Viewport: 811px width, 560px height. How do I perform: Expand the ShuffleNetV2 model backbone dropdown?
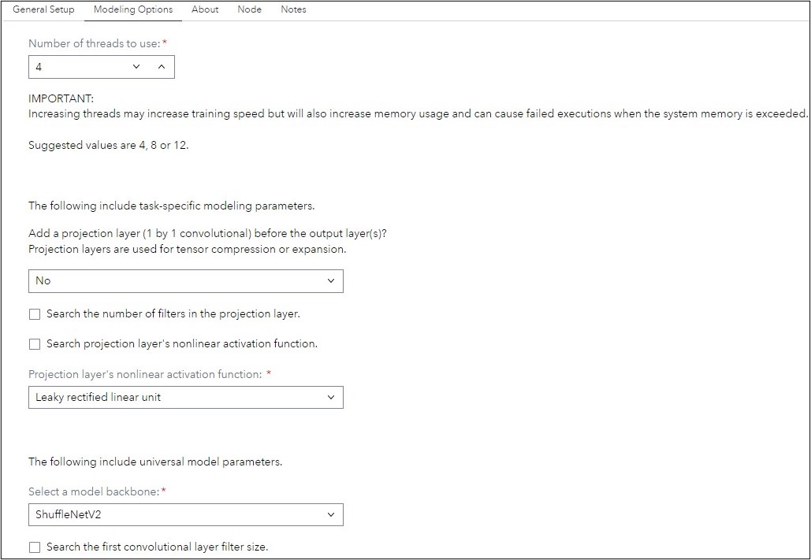pyautogui.click(x=186, y=514)
